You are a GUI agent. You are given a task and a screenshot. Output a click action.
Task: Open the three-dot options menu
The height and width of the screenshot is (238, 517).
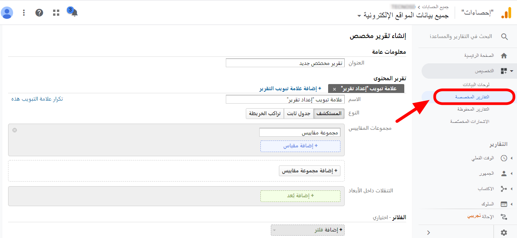point(24,13)
